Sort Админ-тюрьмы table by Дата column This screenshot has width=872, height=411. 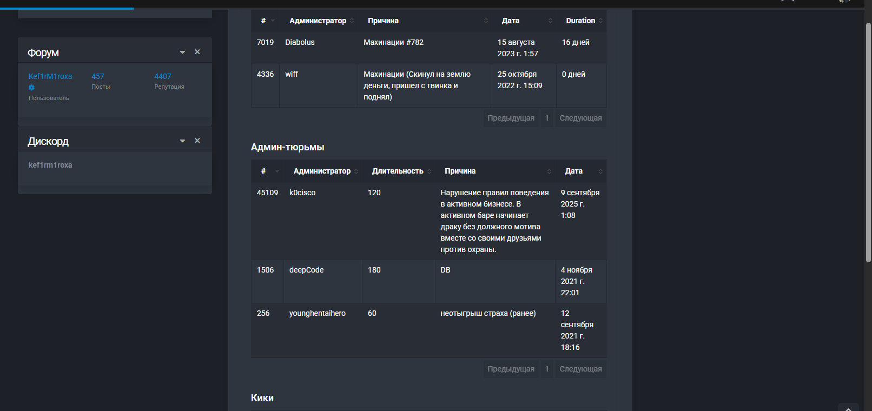tap(600, 171)
